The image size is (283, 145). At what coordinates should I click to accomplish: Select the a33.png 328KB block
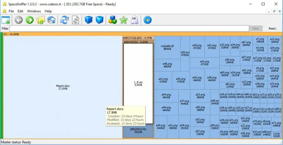[x=225, y=46]
